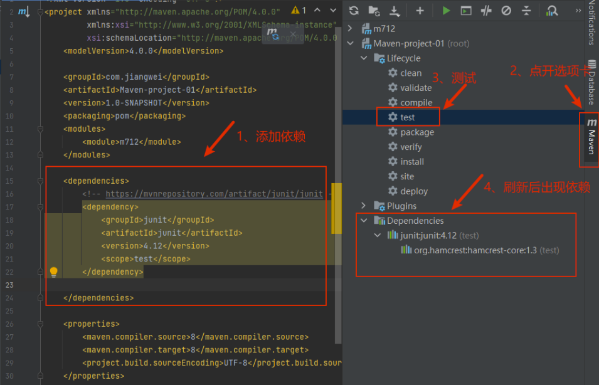Click Generate Sources and Update Folders icon
The image size is (599, 385).
374,11
